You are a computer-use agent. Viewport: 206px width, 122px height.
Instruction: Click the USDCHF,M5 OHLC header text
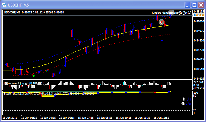(34, 12)
